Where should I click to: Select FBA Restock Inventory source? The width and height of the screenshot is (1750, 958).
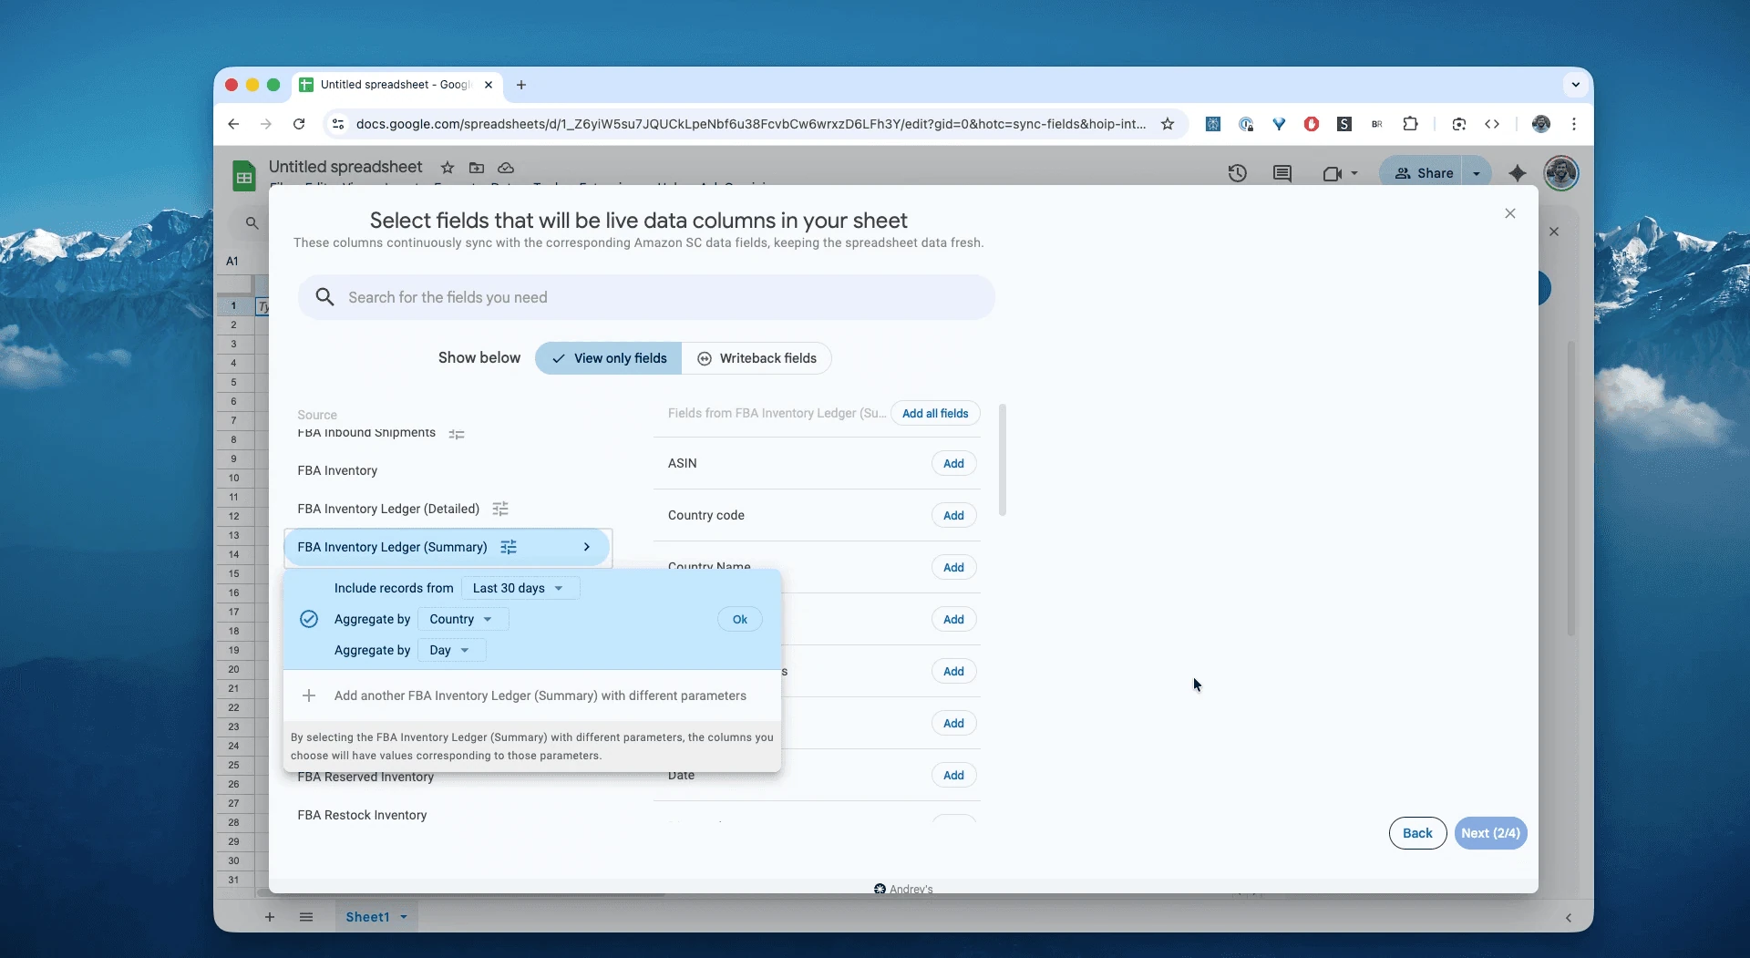(x=362, y=815)
